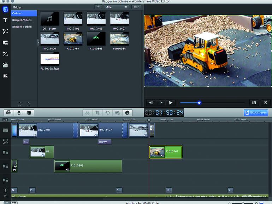Open the thumbnail view options dropdown
The height and width of the screenshot is (204, 272).
(136, 7)
